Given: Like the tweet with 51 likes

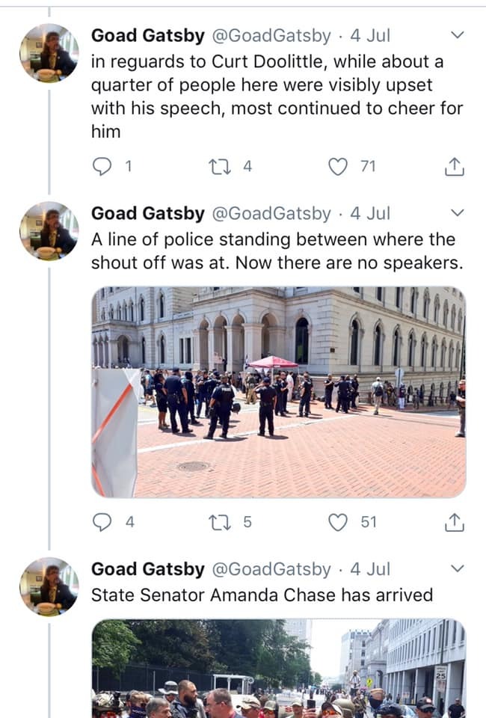Looking at the screenshot, I should [x=339, y=522].
